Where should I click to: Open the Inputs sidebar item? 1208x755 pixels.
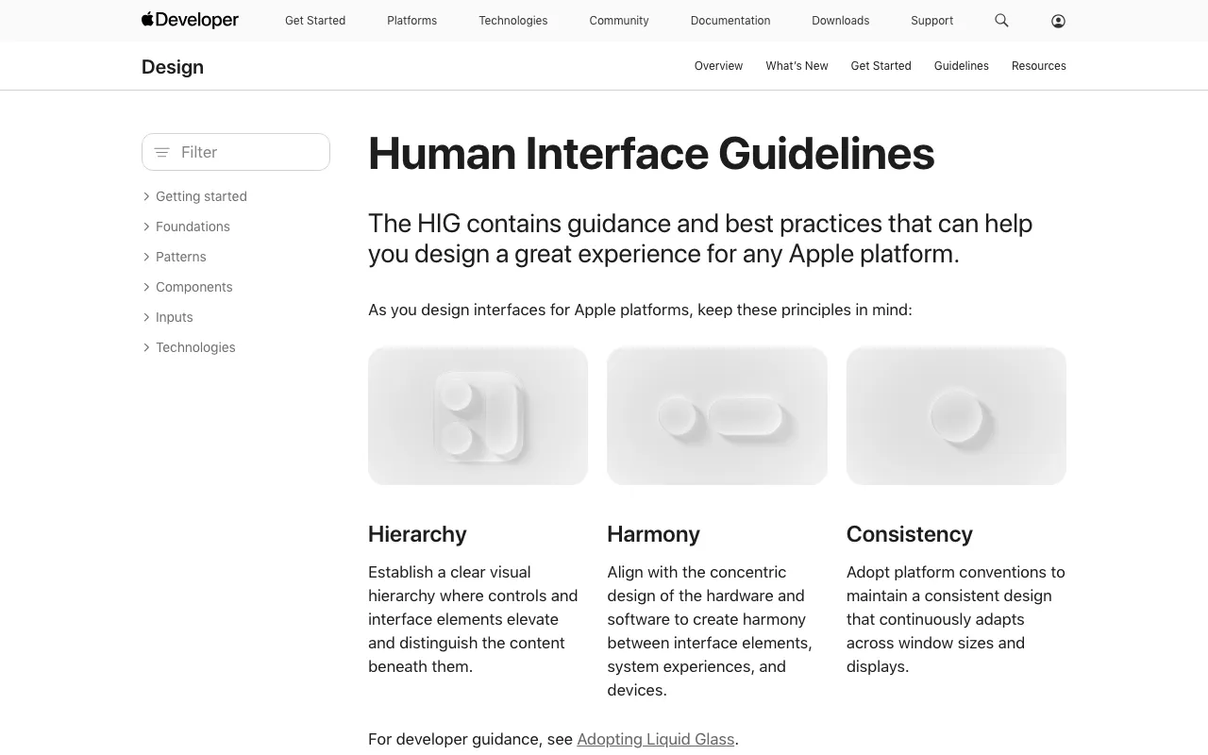(x=174, y=317)
